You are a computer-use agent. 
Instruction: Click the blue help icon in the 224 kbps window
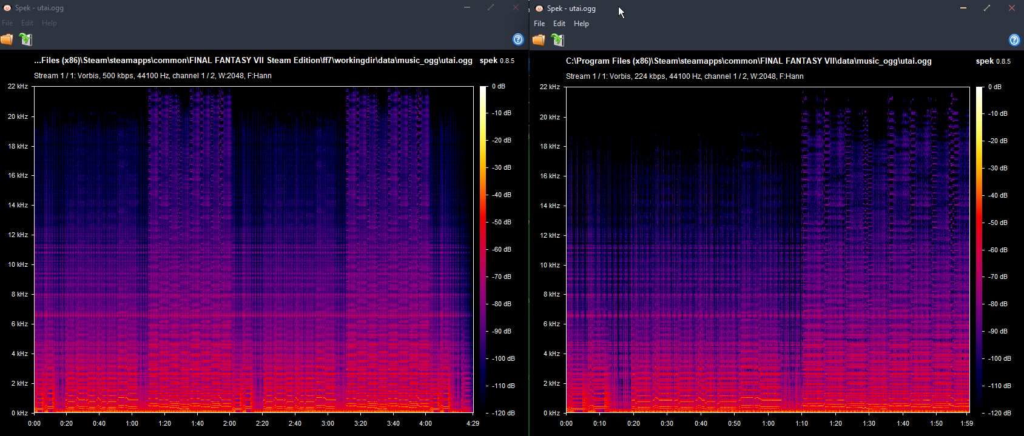1014,40
